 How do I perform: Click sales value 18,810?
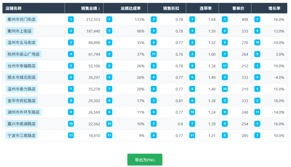(94, 136)
